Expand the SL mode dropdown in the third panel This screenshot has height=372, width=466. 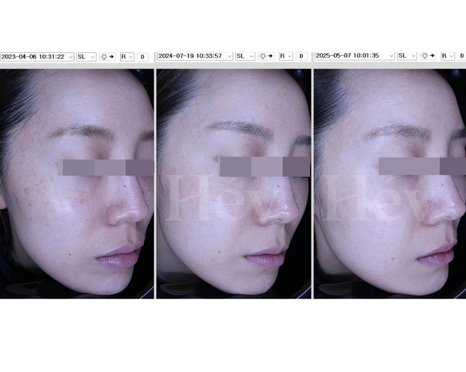point(407,56)
